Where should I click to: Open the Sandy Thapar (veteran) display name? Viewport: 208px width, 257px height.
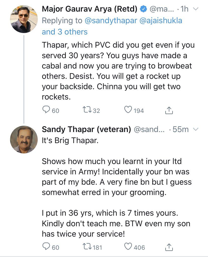click(86, 130)
